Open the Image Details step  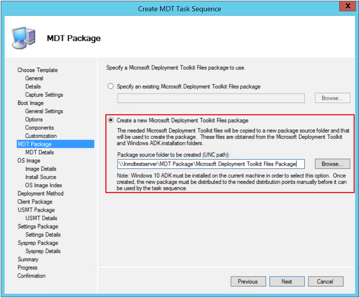(41, 169)
